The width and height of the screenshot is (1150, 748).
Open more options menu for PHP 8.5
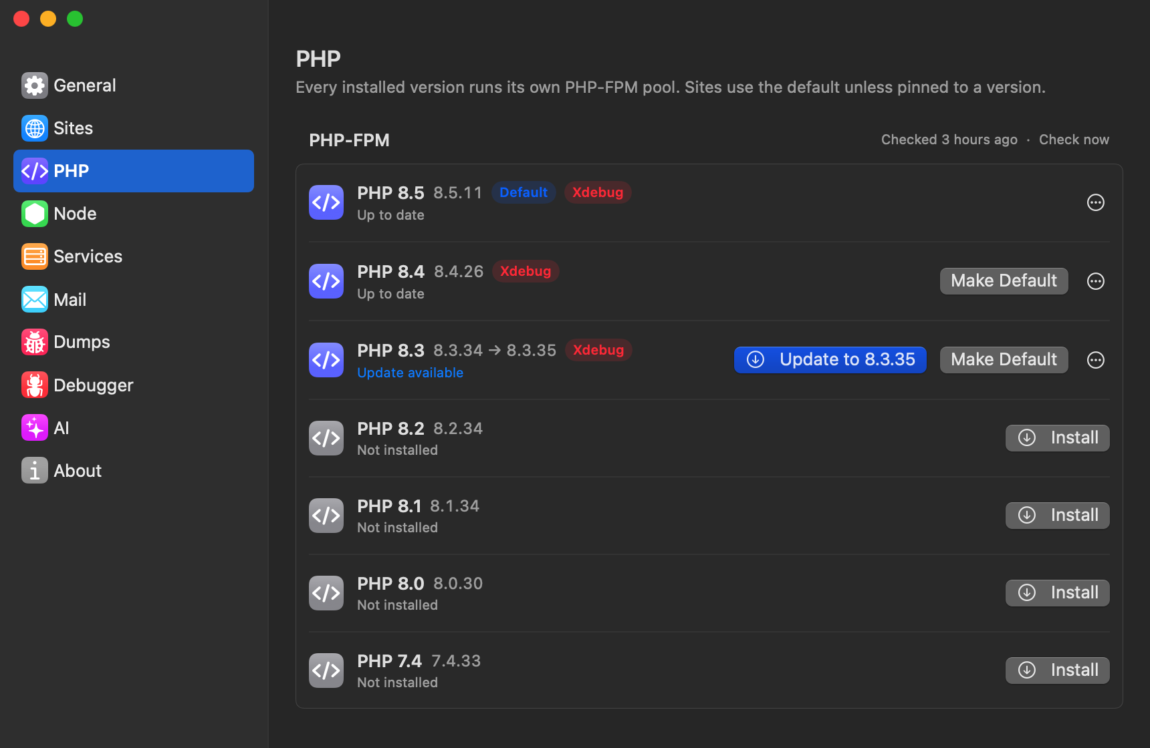coord(1096,202)
